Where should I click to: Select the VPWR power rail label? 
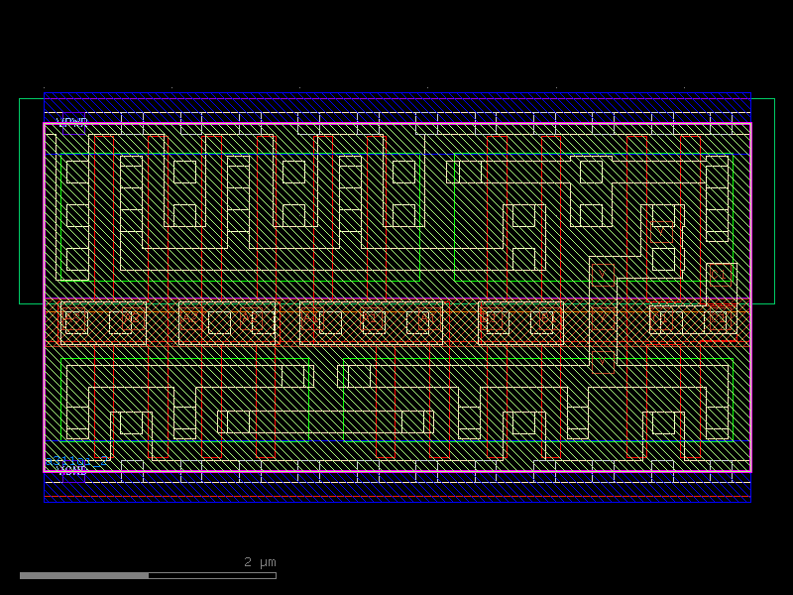point(71,121)
